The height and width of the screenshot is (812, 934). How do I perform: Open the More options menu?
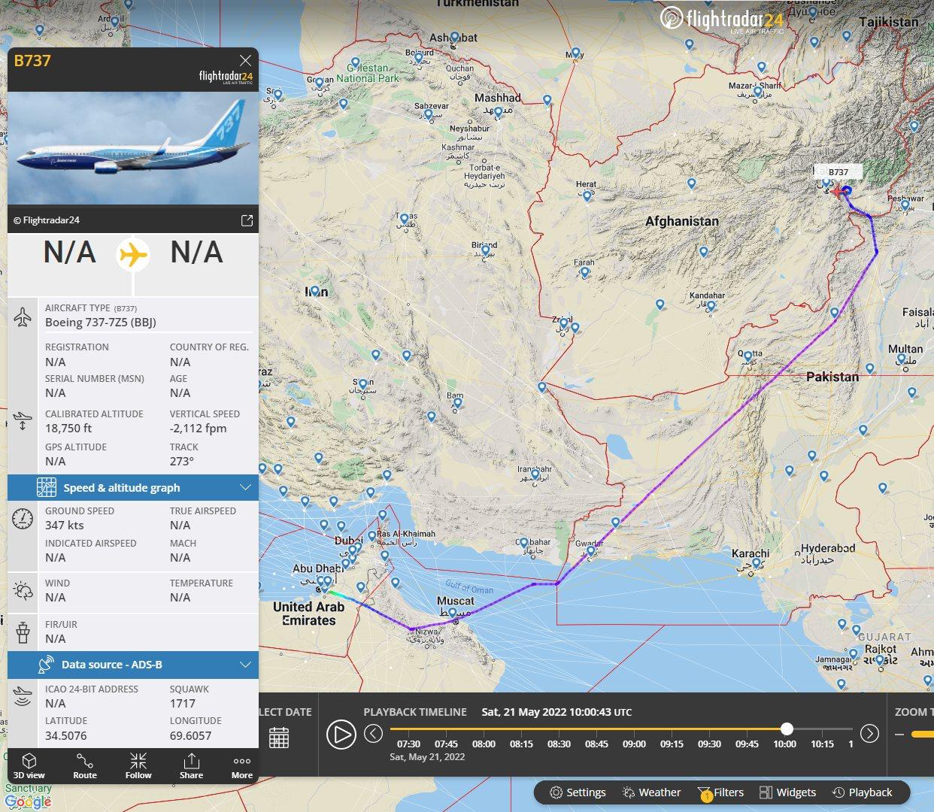tap(241, 765)
